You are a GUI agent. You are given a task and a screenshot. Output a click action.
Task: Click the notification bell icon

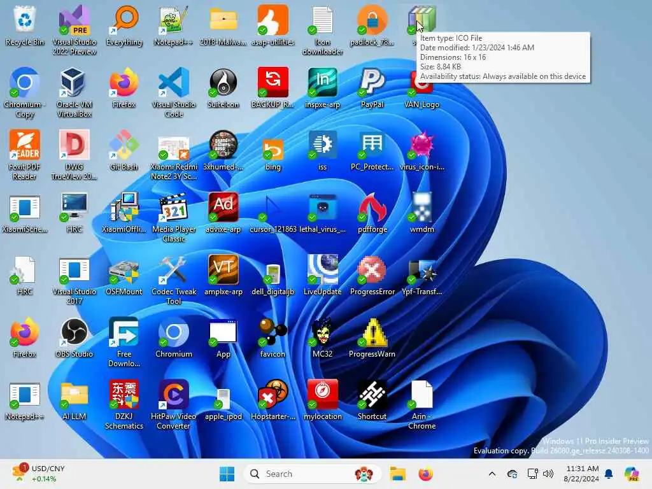click(609, 474)
